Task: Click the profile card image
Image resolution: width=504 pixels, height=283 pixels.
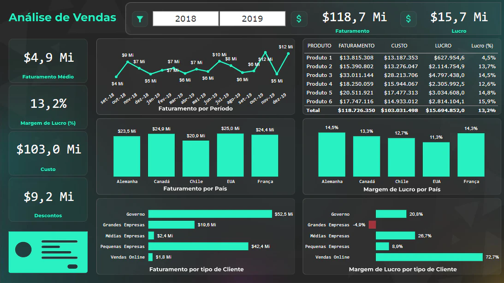Action: (x=48, y=252)
